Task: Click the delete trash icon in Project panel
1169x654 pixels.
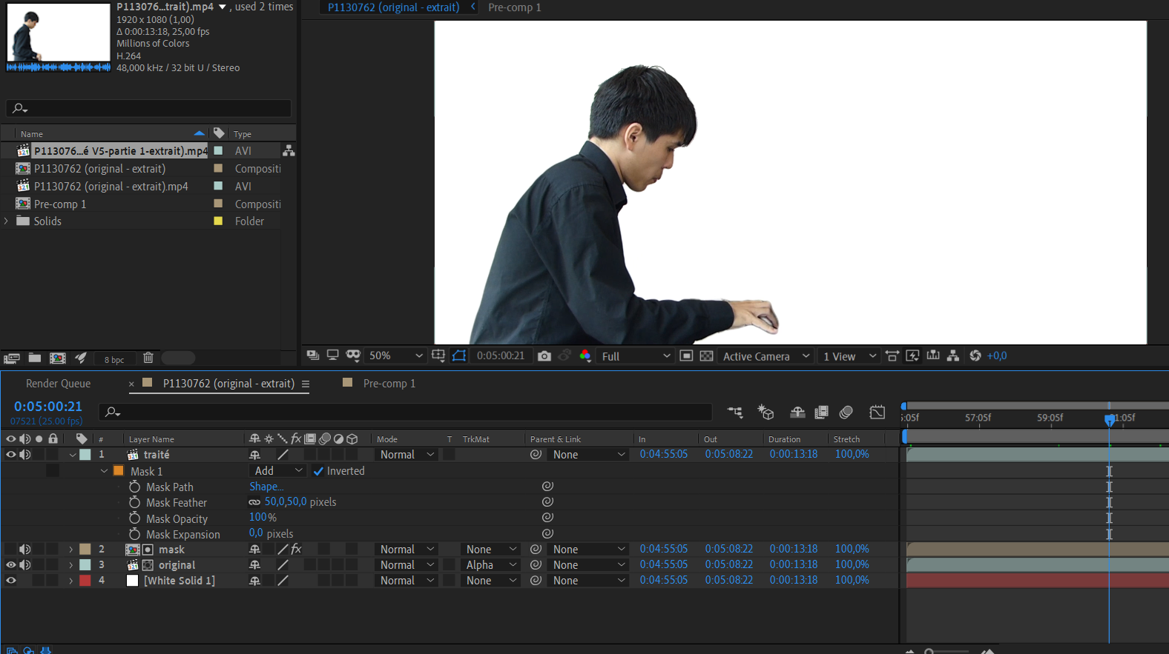Action: [x=148, y=358]
